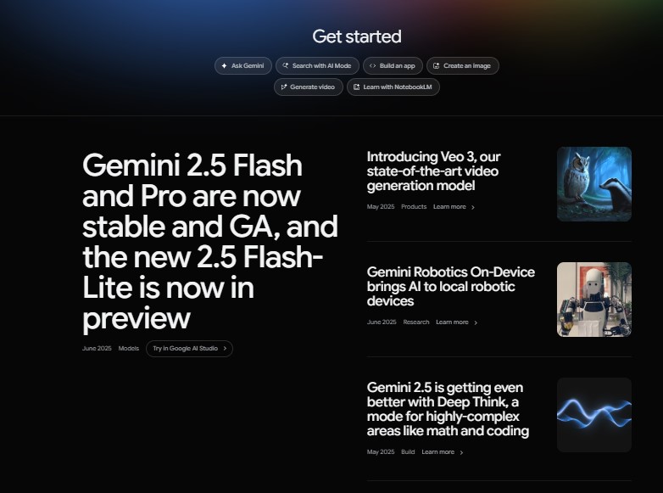The width and height of the screenshot is (663, 493).
Task: Open Learn more for Veo 3 article
Action: coord(449,207)
